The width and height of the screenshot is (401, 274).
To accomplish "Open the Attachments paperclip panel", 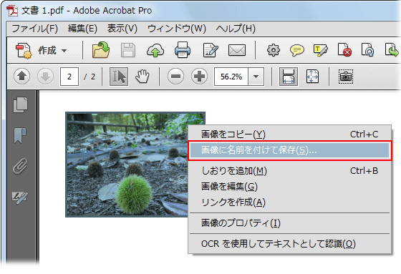I will (x=20, y=167).
